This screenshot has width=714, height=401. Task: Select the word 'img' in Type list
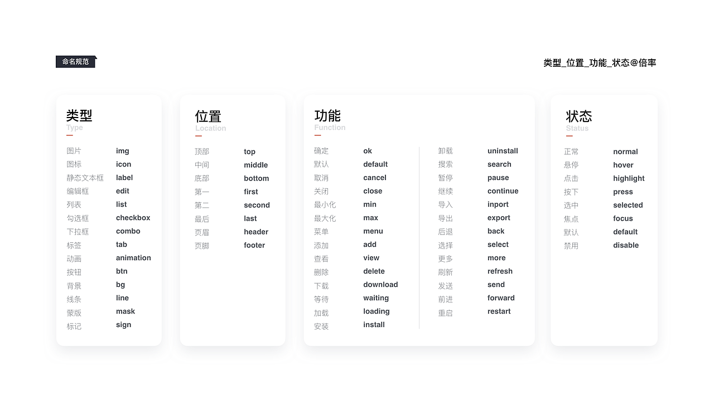[x=123, y=151]
